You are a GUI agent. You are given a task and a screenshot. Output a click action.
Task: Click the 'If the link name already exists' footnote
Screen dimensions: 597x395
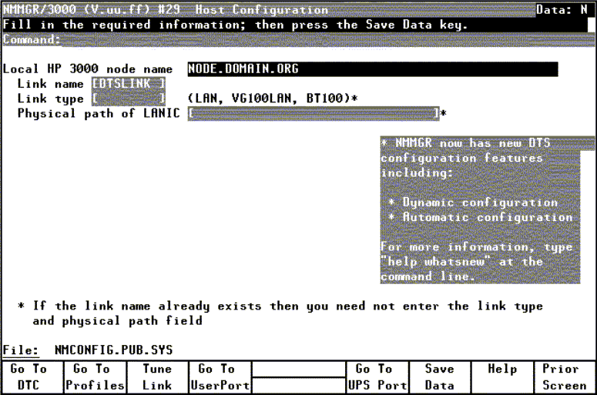280,313
